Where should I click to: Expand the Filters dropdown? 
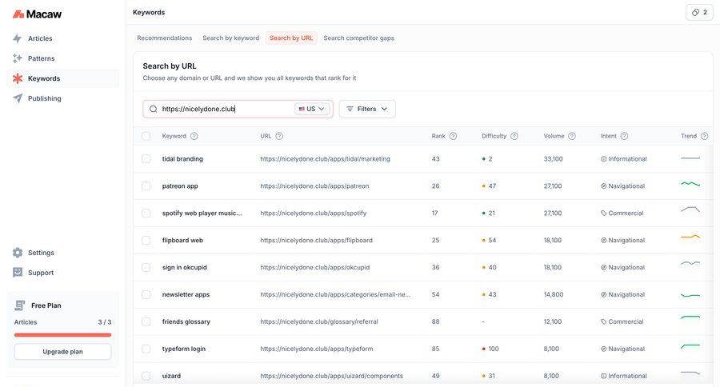[367, 110]
